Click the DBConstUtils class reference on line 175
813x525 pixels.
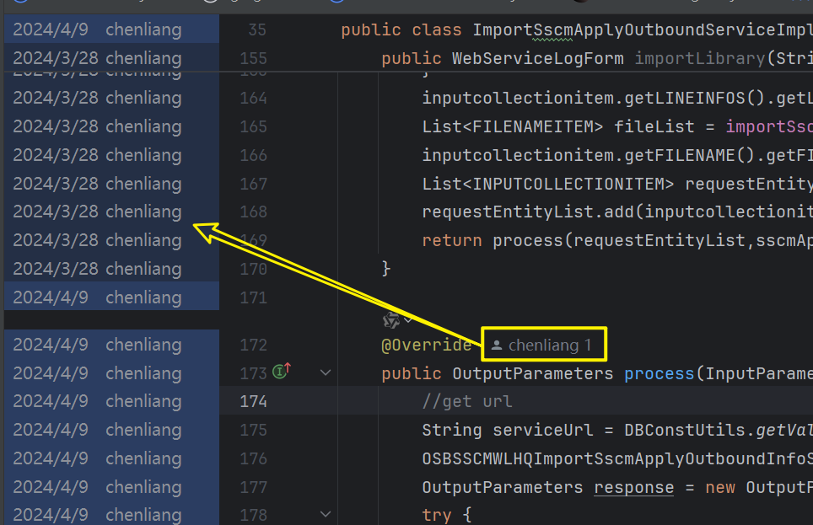pos(685,430)
